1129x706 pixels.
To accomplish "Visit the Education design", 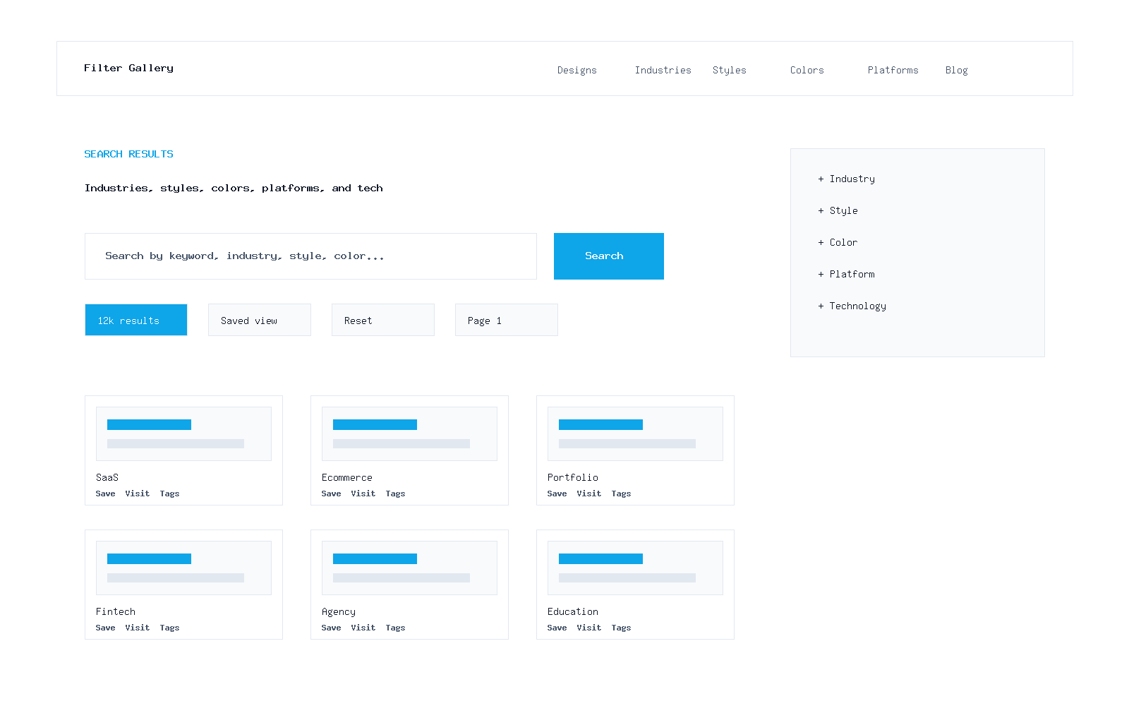I will pyautogui.click(x=589, y=628).
